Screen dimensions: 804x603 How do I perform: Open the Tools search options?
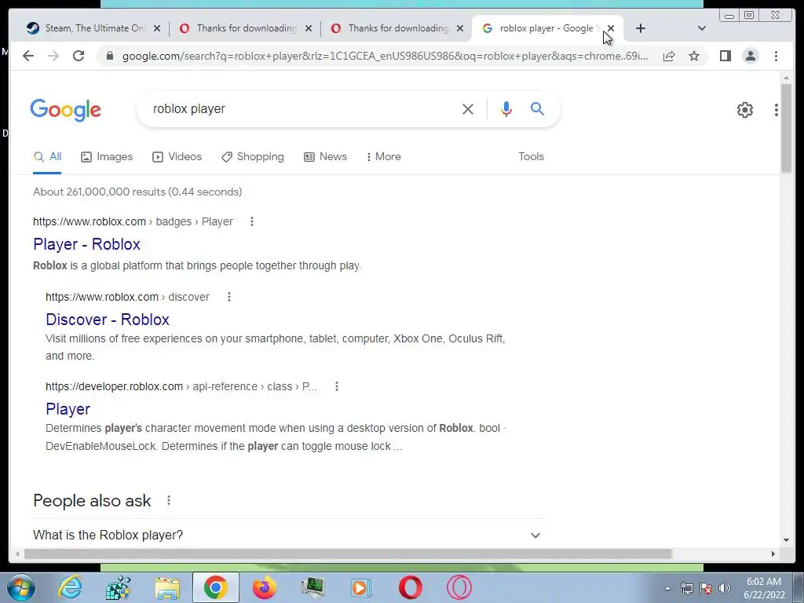[x=532, y=157]
